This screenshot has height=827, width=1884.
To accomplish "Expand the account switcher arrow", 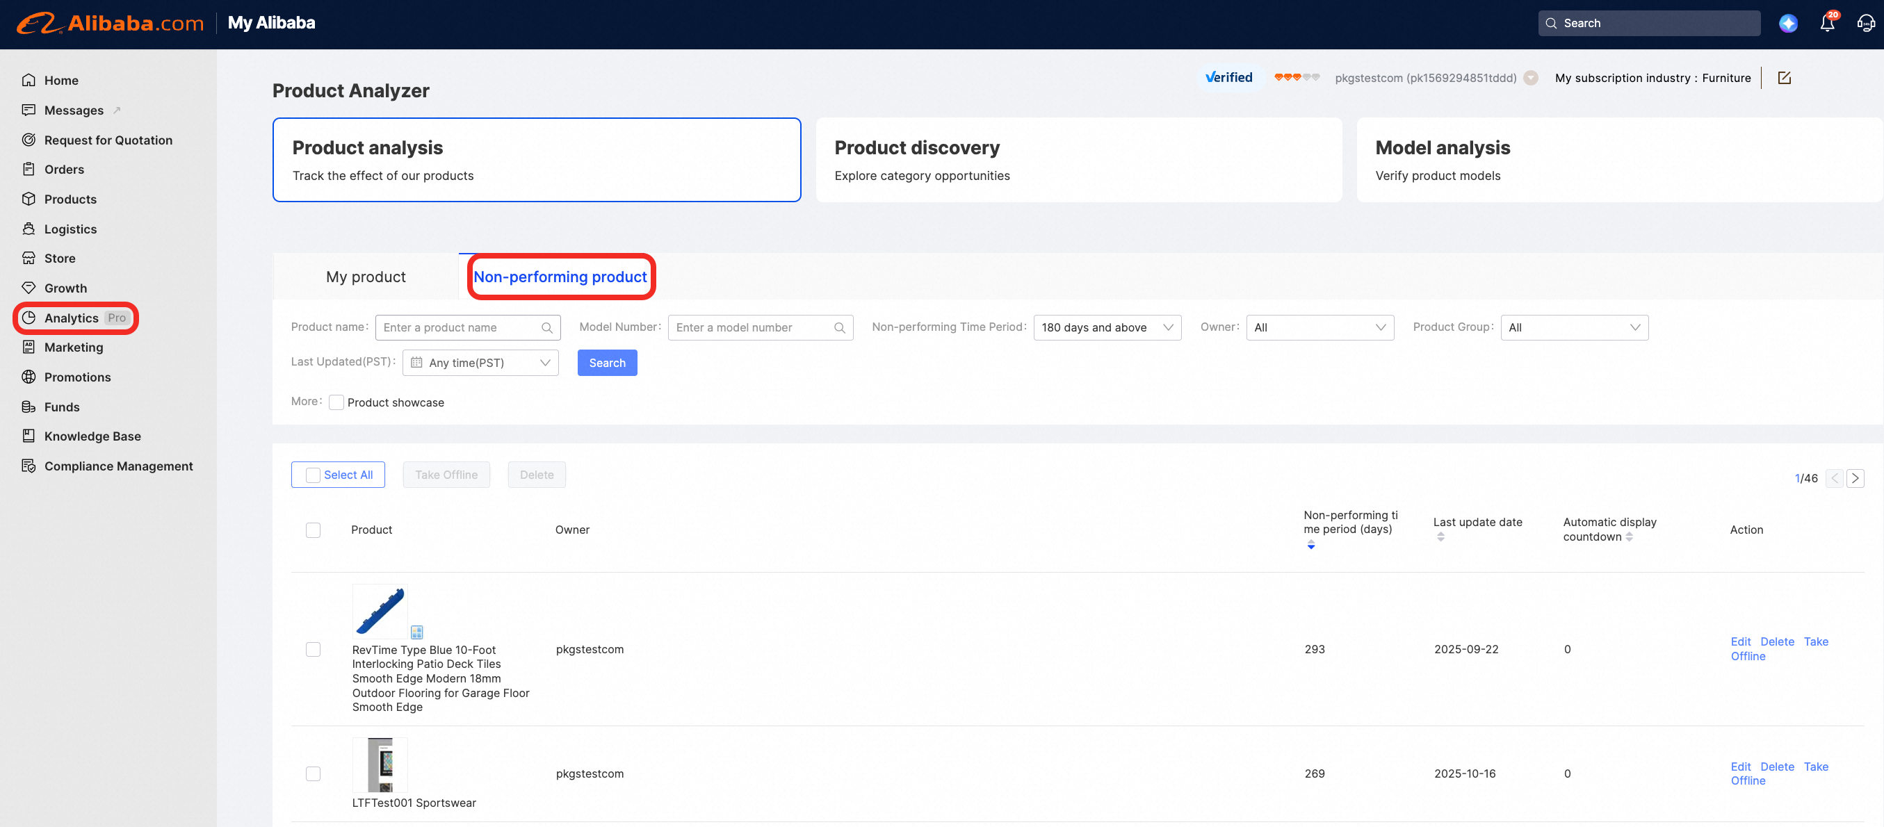I will 1530,78.
